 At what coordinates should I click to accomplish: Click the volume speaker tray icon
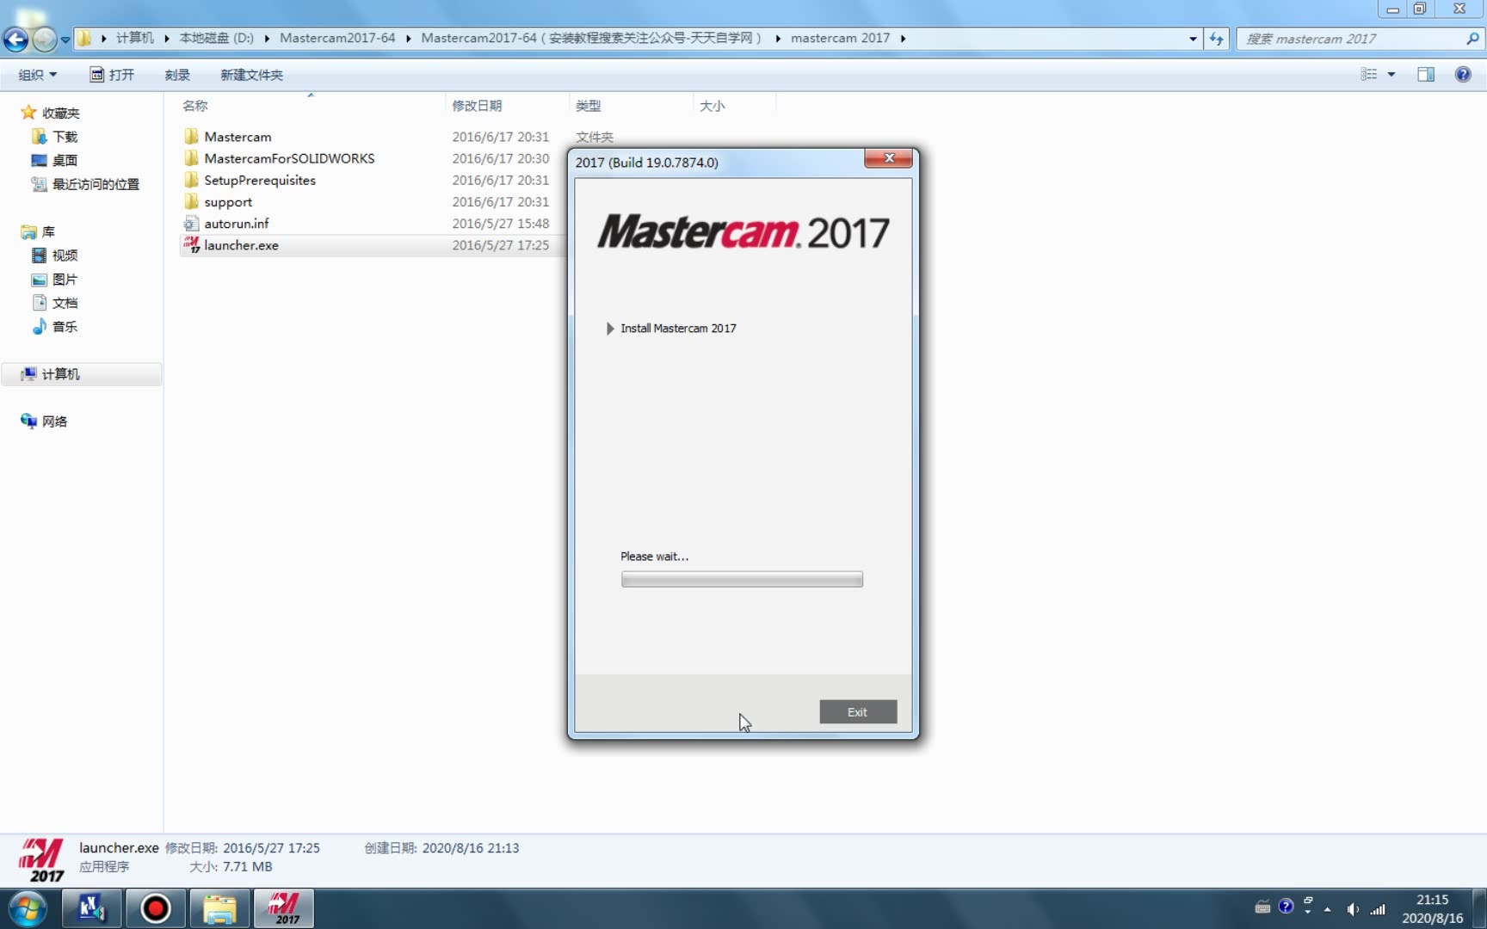tap(1353, 909)
